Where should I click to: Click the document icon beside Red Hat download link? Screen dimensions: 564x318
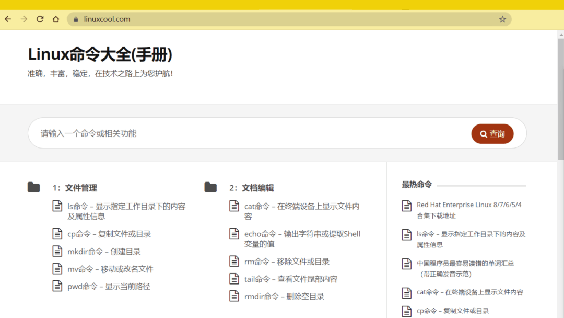coord(406,205)
